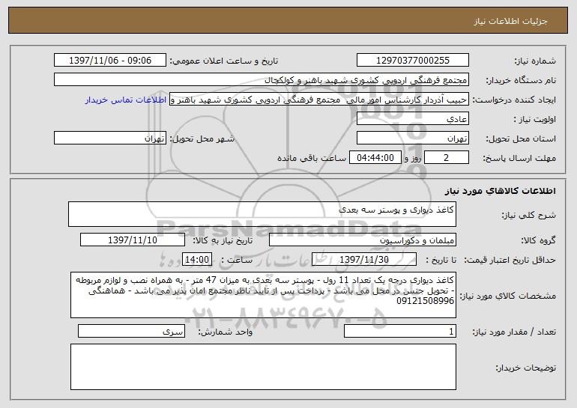Click the ایجاد کننده درخواست field
577x408 pixels.
click(319, 100)
